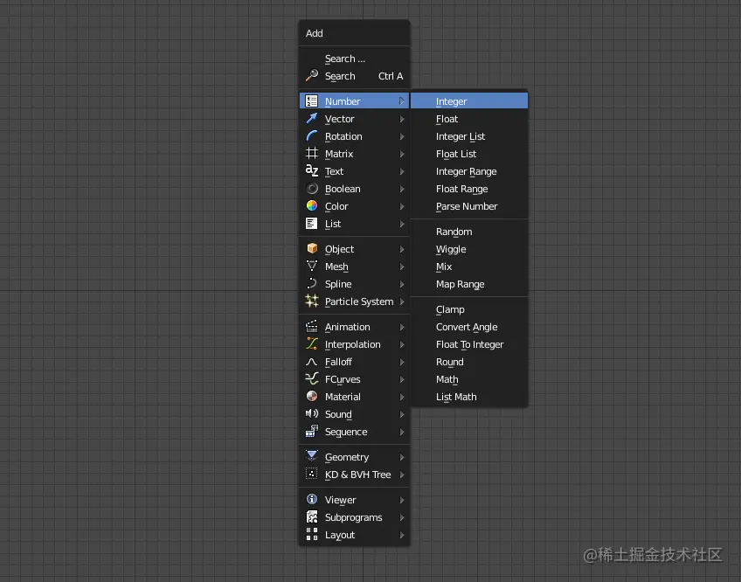Select Round entry
The width and height of the screenshot is (741, 582).
[x=468, y=362]
